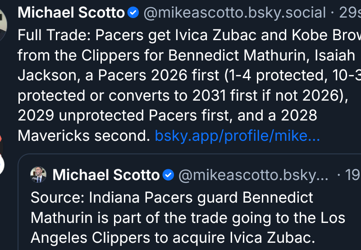Open Michael Scotto's profile from top post name

[71, 13]
